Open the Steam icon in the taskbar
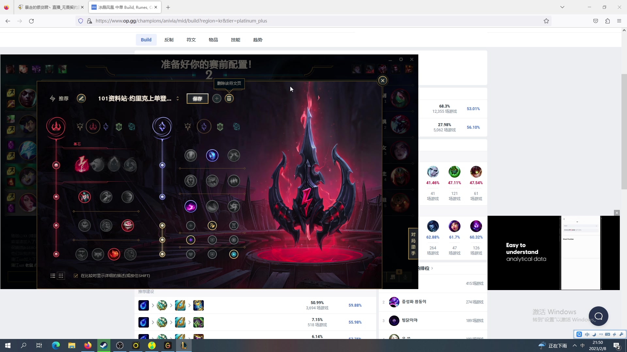Viewport: 627px width, 352px height. coord(104,345)
